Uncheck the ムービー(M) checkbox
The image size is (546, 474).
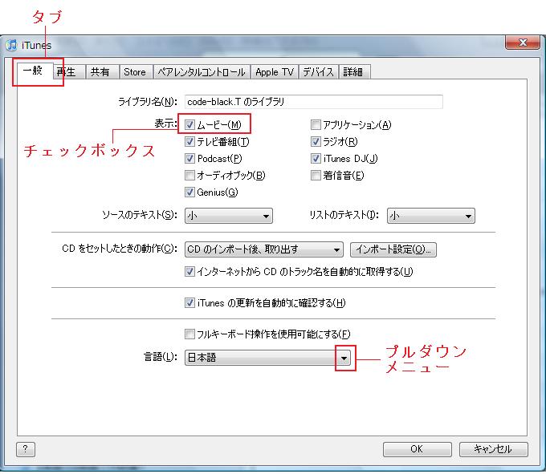(189, 124)
